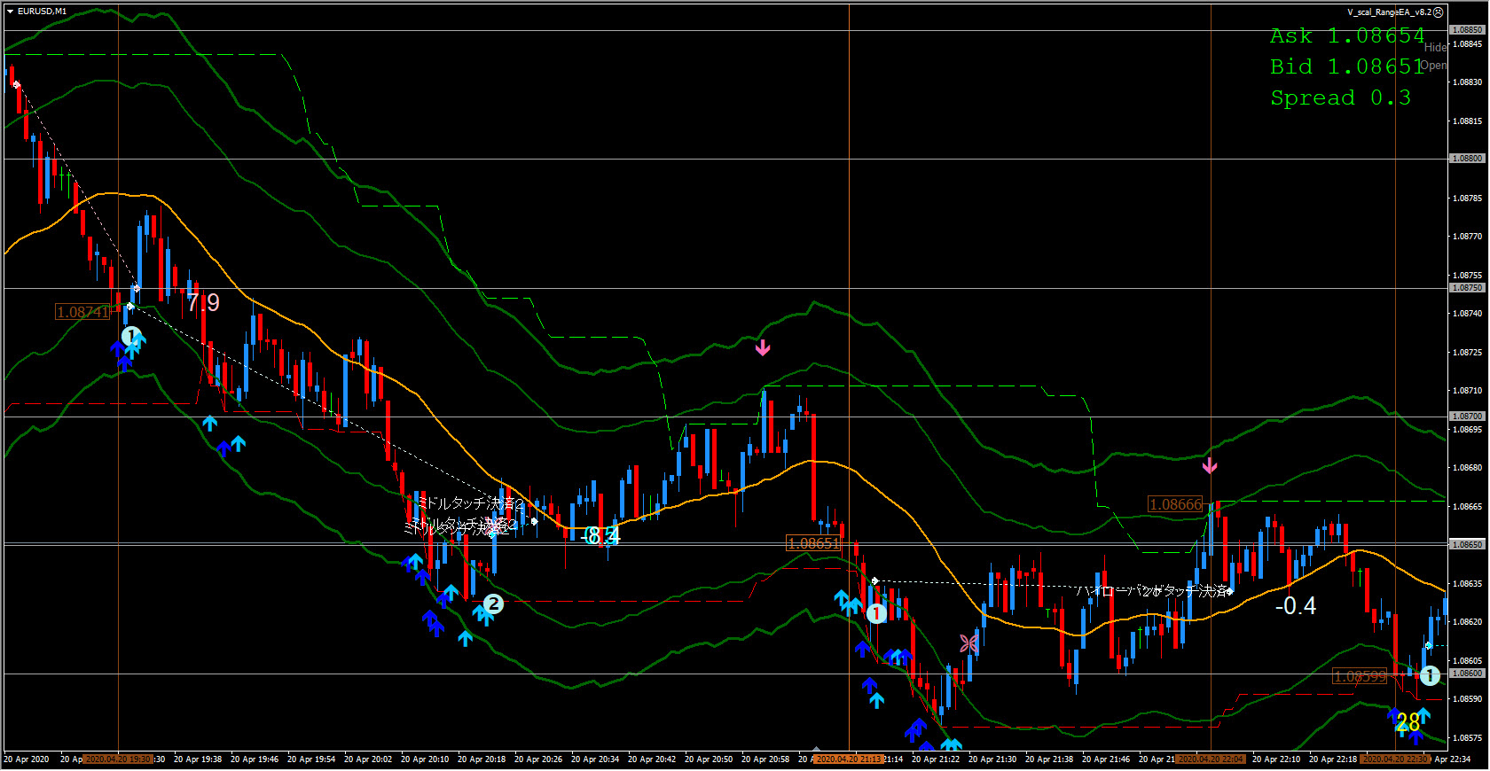1490x771 pixels.
Task: Click the Open button beside the Bid price
Action: (1433, 66)
